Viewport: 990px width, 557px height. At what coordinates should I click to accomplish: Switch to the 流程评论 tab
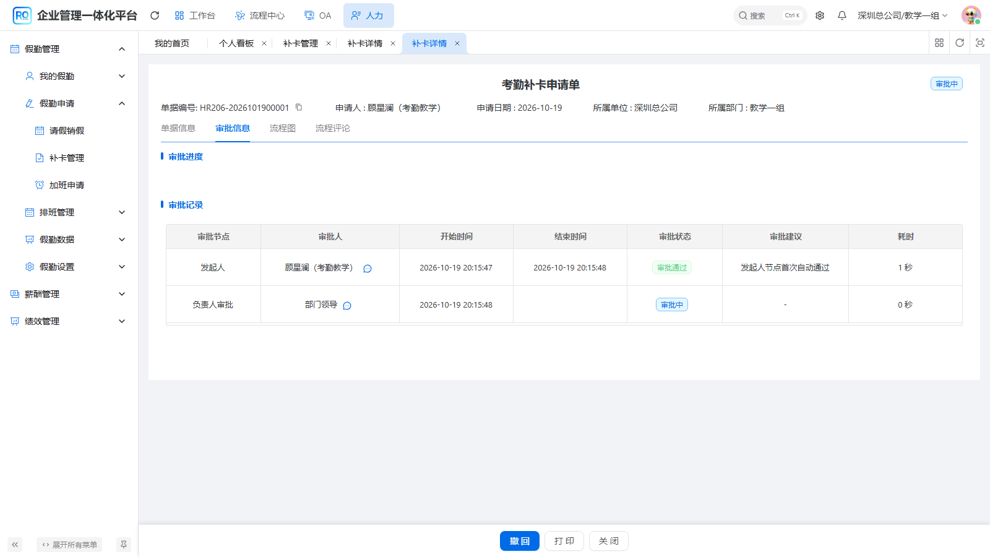tap(333, 128)
